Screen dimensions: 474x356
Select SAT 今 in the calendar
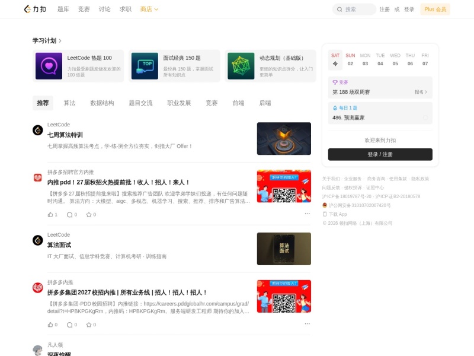(x=335, y=60)
